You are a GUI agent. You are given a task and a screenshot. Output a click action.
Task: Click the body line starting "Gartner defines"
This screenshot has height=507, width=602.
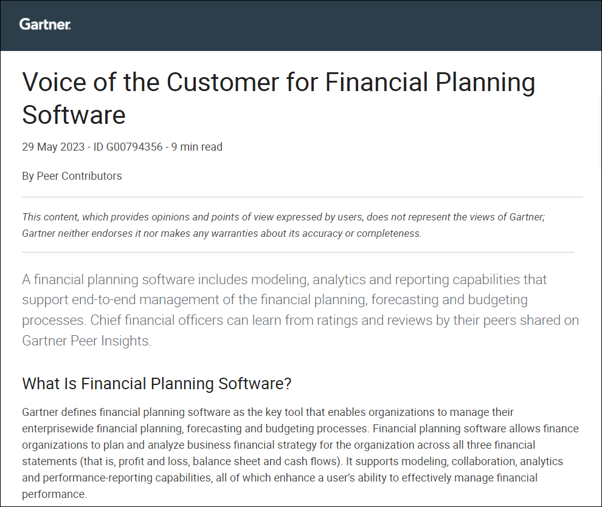(268, 412)
